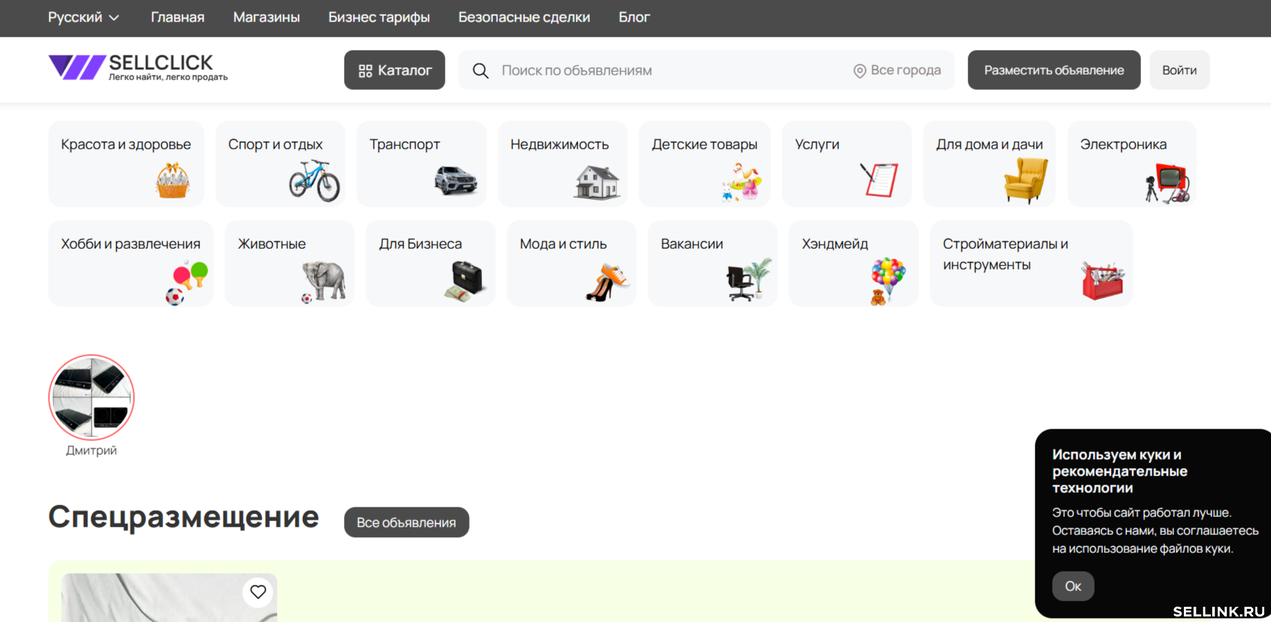Open Бизнес тарифы menu item
1271x622 pixels.
pyautogui.click(x=379, y=17)
